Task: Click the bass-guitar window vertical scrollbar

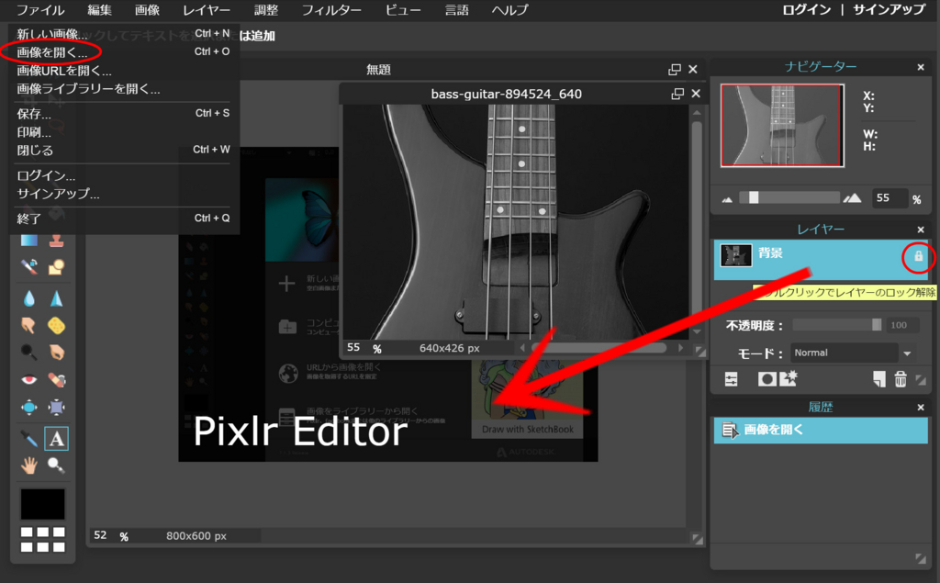Action: click(x=697, y=222)
